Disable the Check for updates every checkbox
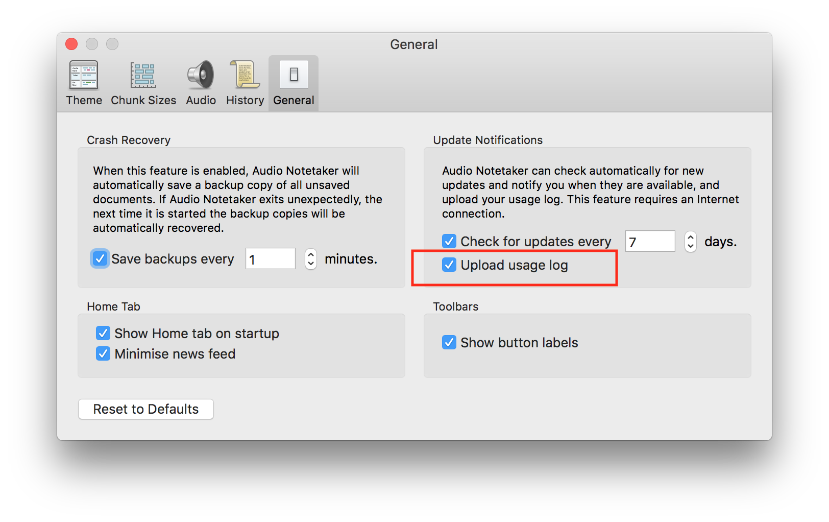 pyautogui.click(x=449, y=241)
